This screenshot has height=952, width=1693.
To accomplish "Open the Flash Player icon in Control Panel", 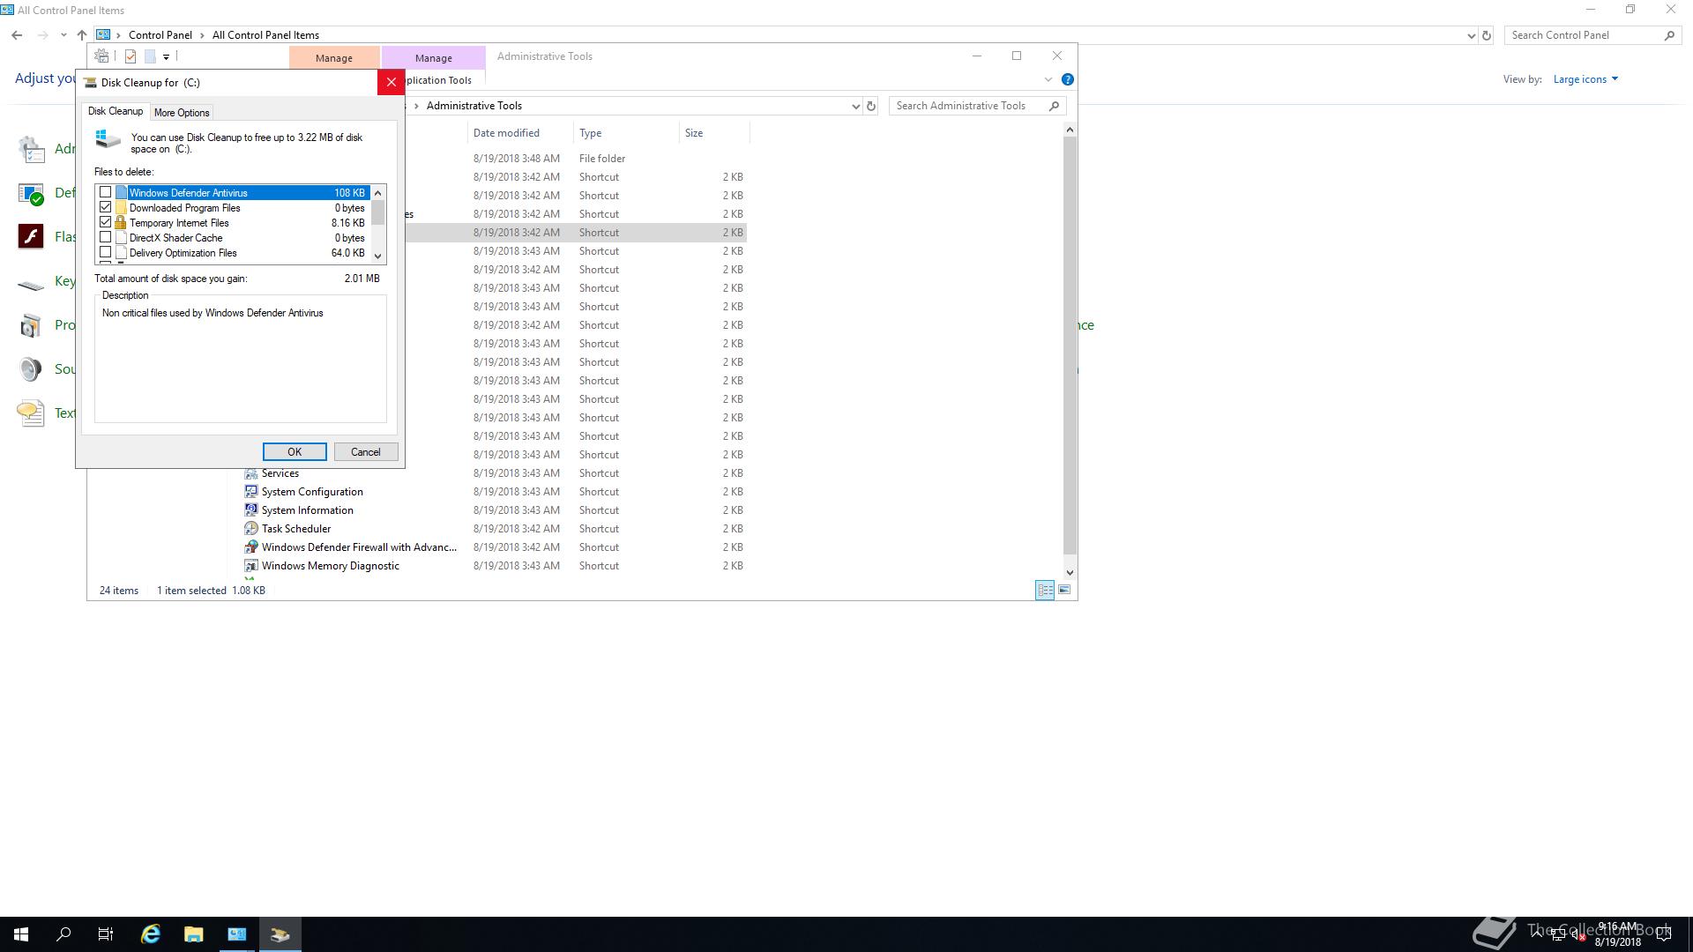I will (32, 236).
